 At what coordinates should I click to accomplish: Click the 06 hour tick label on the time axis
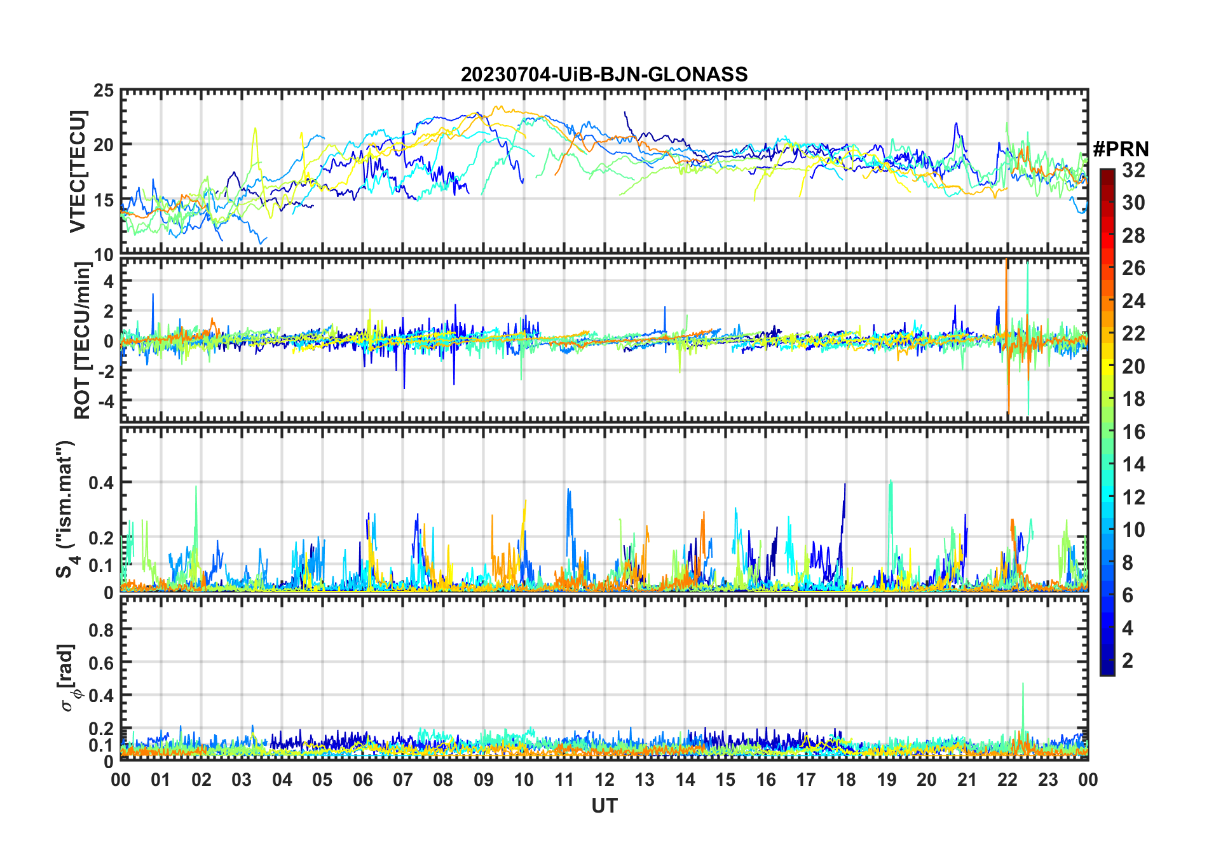click(362, 780)
